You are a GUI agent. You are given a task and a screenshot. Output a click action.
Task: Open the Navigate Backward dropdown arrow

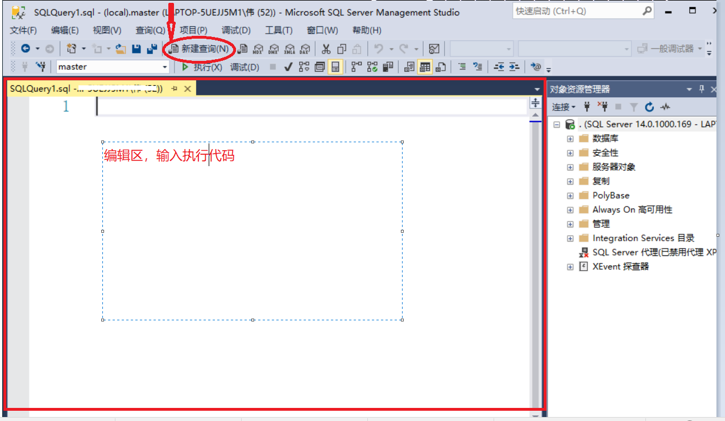click(38, 49)
